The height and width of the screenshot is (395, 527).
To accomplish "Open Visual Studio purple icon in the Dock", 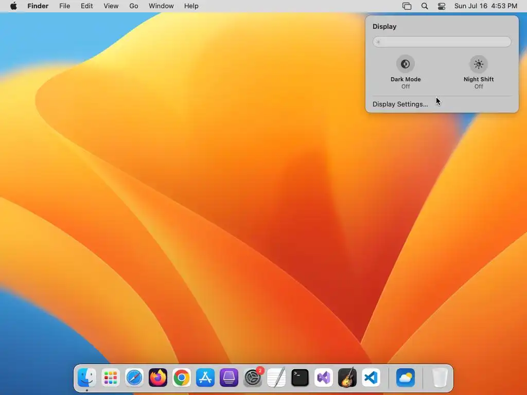I will 324,378.
